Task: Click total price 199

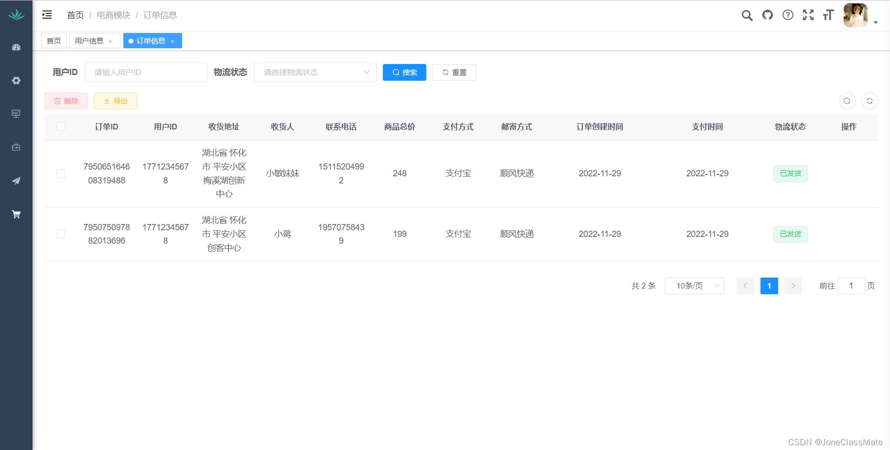Action: tap(400, 234)
